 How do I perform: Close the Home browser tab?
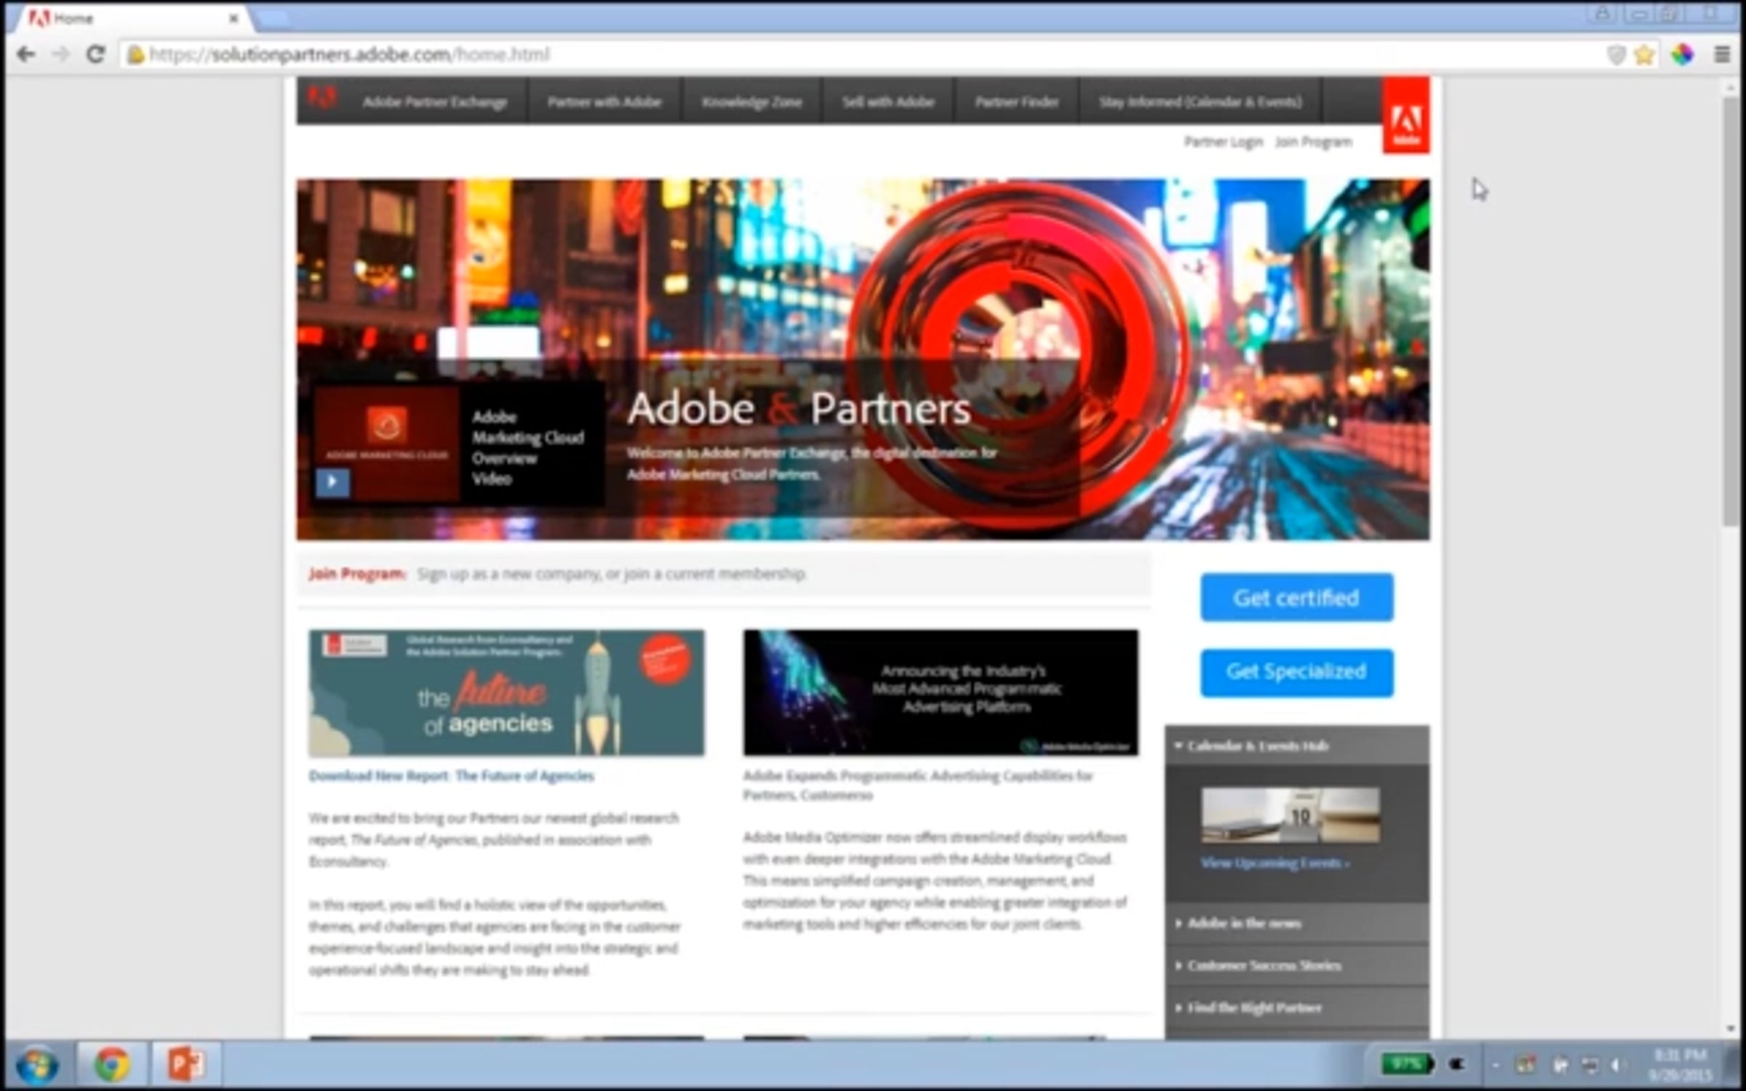(x=234, y=19)
